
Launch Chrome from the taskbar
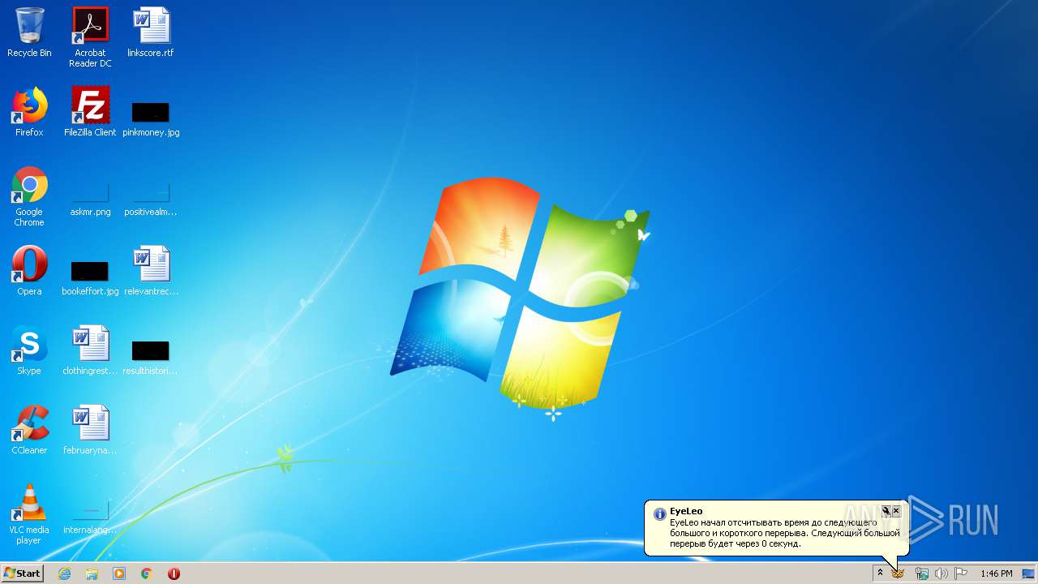147,573
